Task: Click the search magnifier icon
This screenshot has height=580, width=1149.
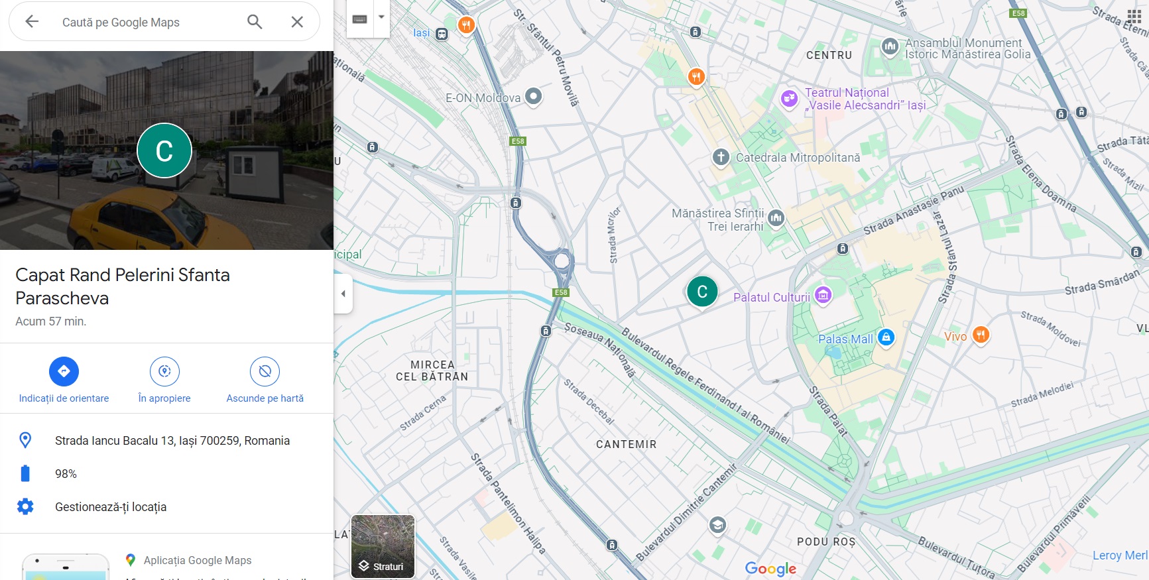Action: [255, 22]
